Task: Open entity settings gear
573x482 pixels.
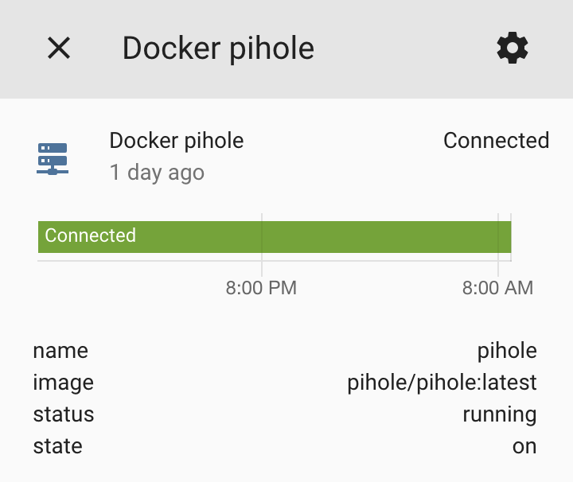Action: tap(513, 49)
